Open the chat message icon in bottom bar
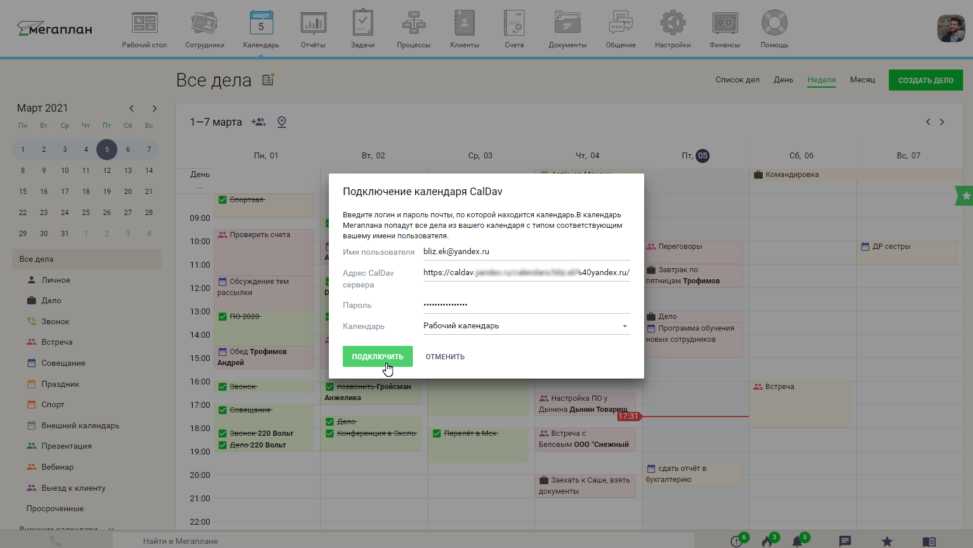Image resolution: width=973 pixels, height=548 pixels. (x=845, y=541)
